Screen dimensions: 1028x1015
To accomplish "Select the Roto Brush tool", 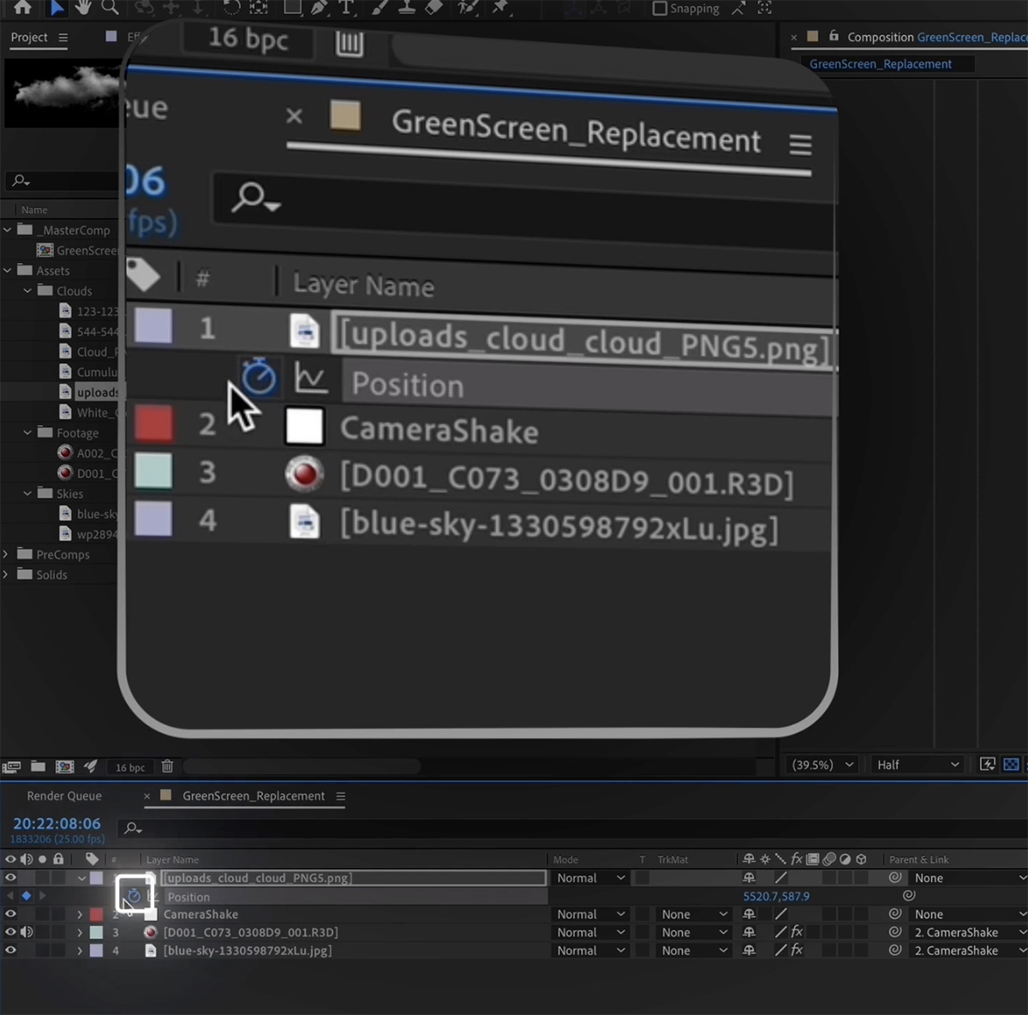I will tap(468, 8).
